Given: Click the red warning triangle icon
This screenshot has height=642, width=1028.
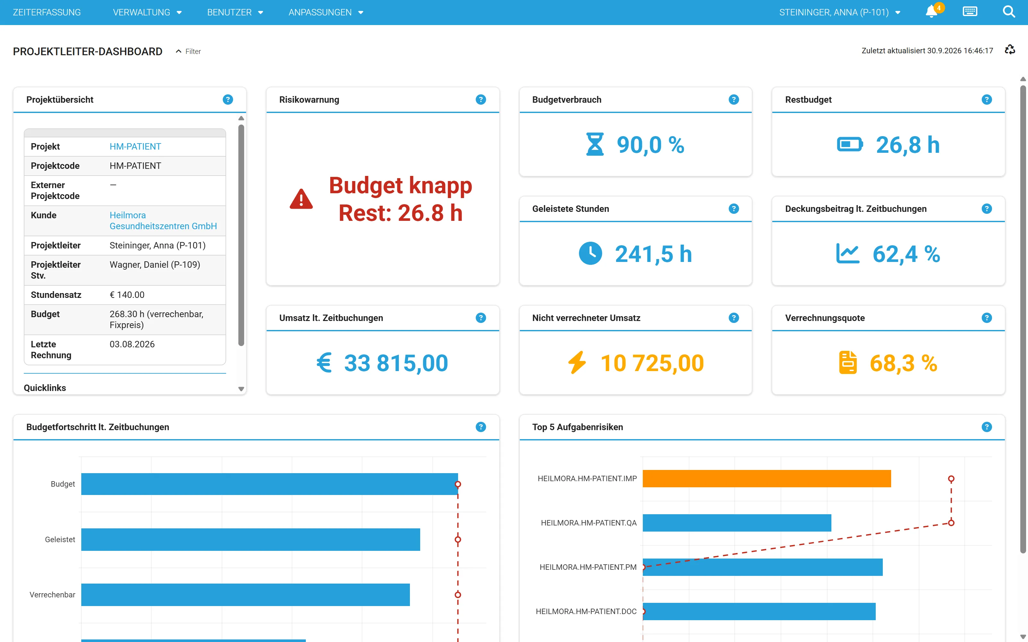Looking at the screenshot, I should point(301,199).
